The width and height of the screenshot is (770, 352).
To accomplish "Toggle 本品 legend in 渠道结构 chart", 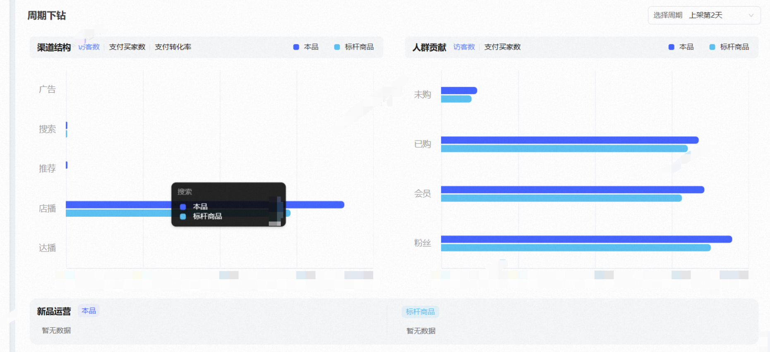I will point(306,47).
